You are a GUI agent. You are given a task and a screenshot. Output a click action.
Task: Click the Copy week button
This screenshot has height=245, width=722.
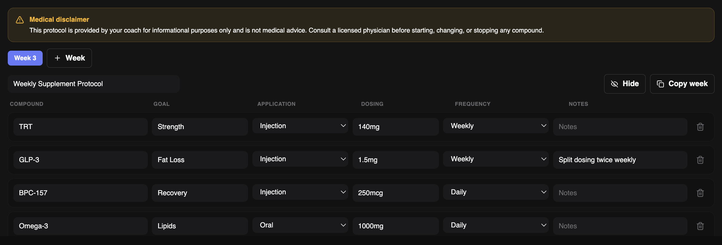click(682, 84)
